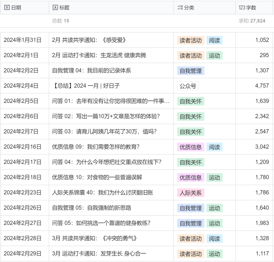Click the text-type icon beside 标题
This screenshot has width=274, height=262.
point(55,8)
